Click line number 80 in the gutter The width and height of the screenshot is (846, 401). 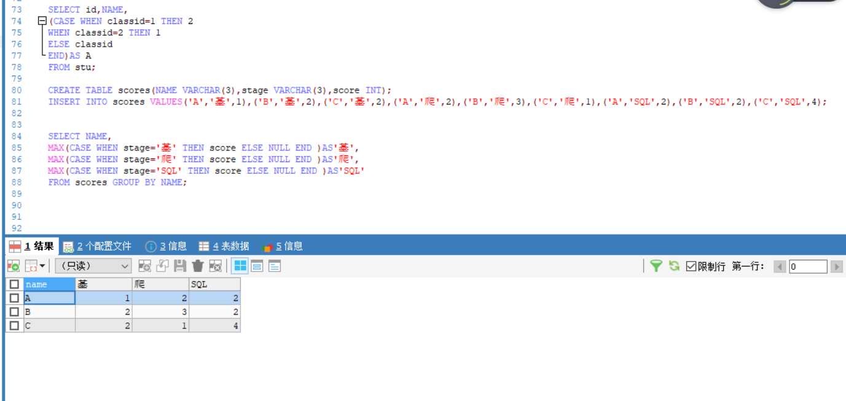16,90
